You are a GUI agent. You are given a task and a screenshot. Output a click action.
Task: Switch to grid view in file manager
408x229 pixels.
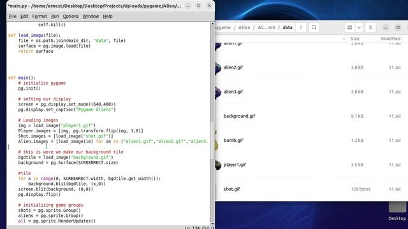[349, 27]
